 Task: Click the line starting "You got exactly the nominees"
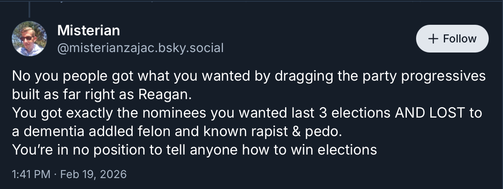tap(246, 113)
